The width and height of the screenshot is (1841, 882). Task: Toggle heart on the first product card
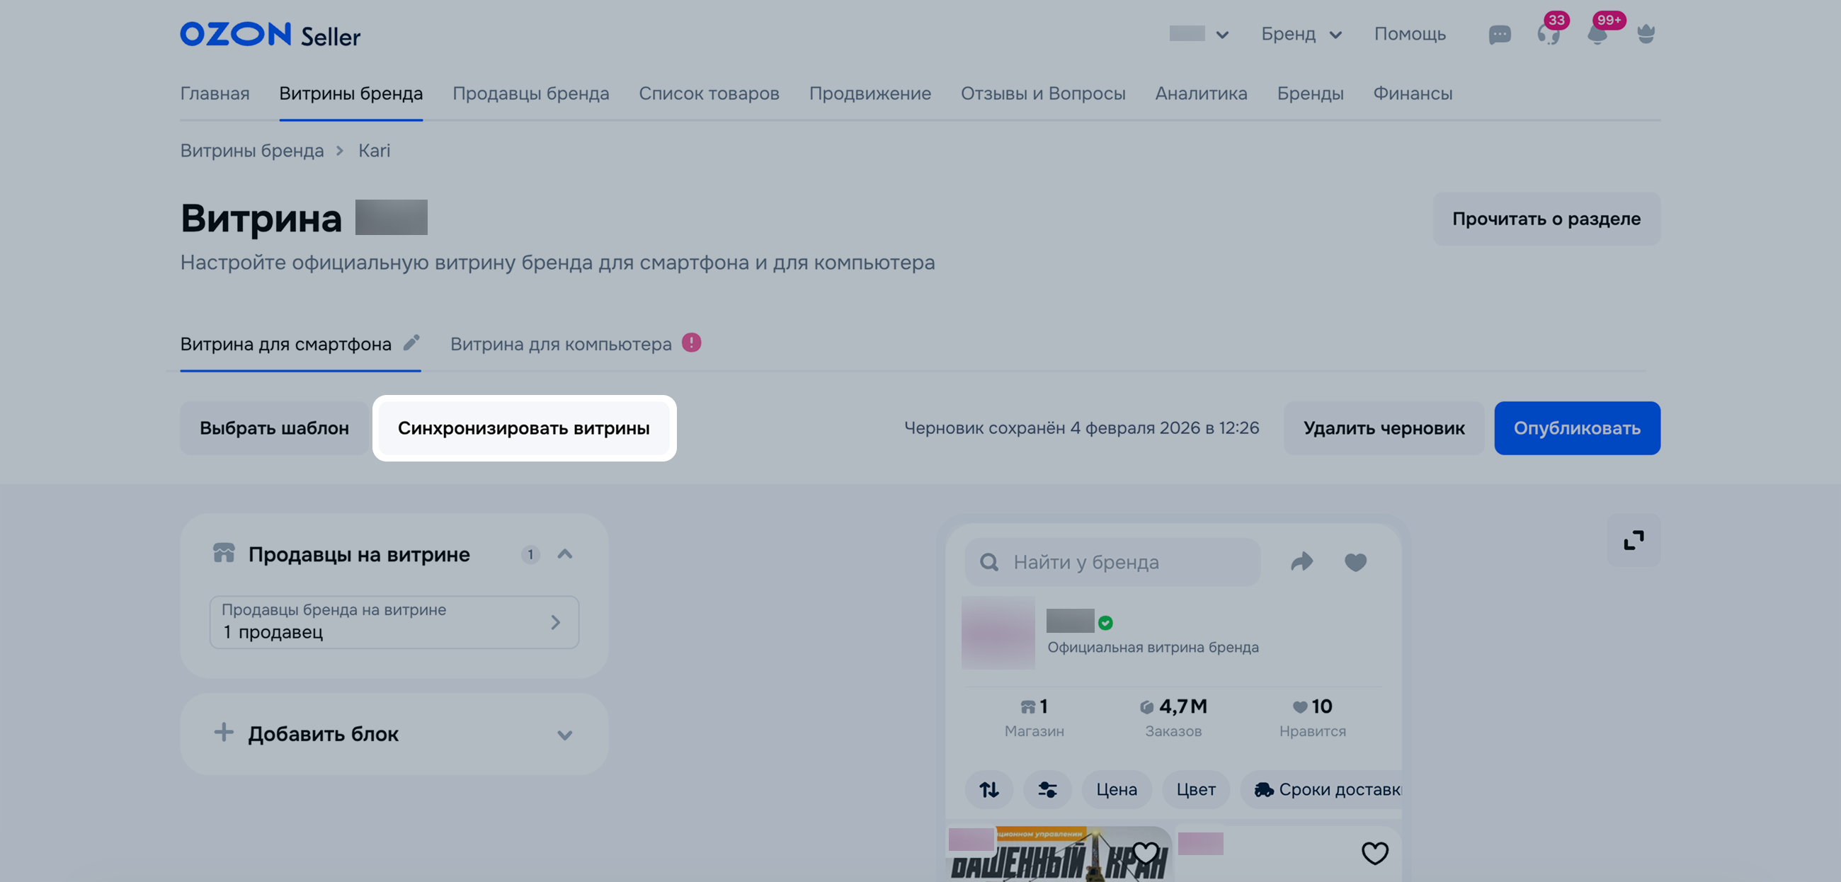1145,852
